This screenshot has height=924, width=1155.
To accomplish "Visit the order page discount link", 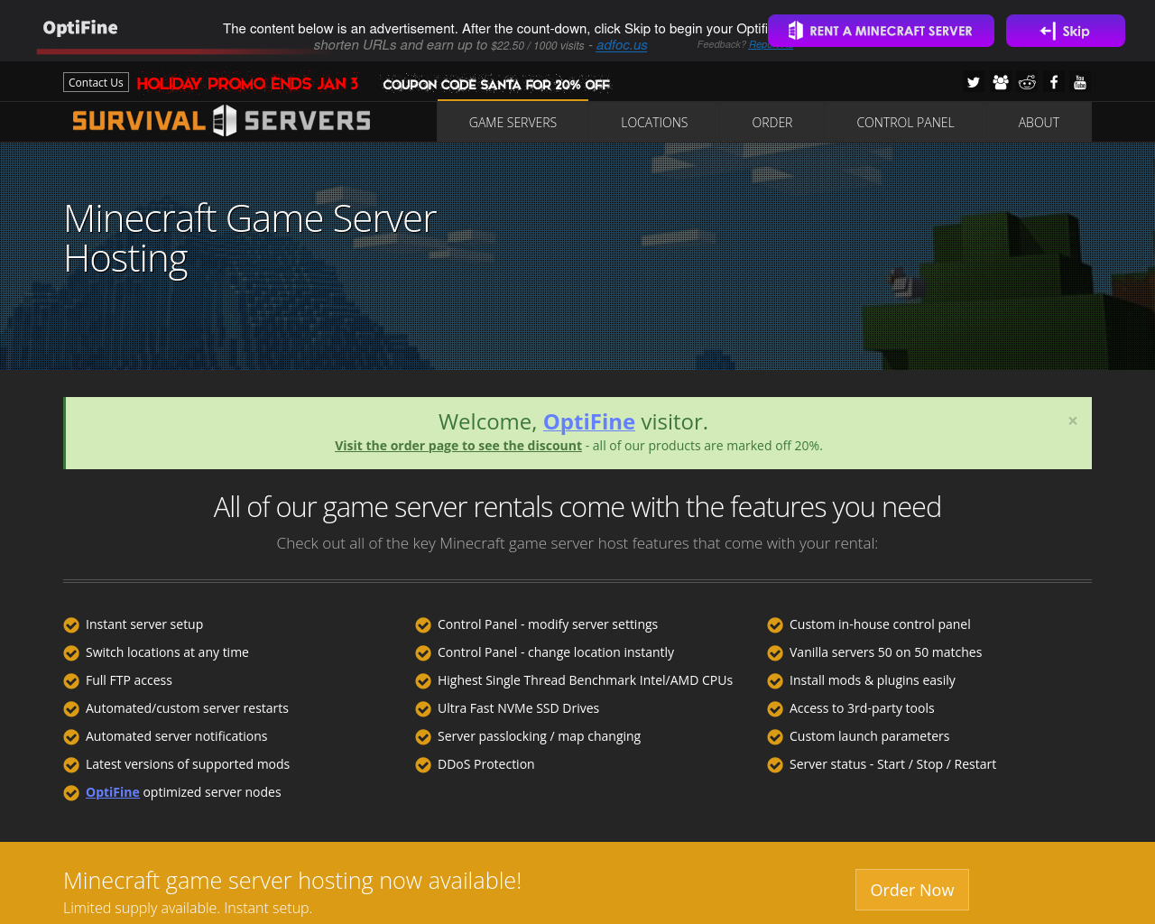I will click(458, 446).
